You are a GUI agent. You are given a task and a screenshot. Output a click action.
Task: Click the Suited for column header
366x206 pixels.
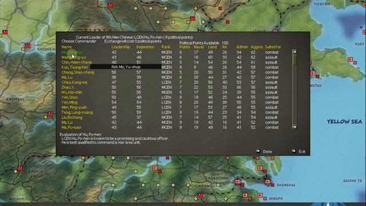coord(273,47)
